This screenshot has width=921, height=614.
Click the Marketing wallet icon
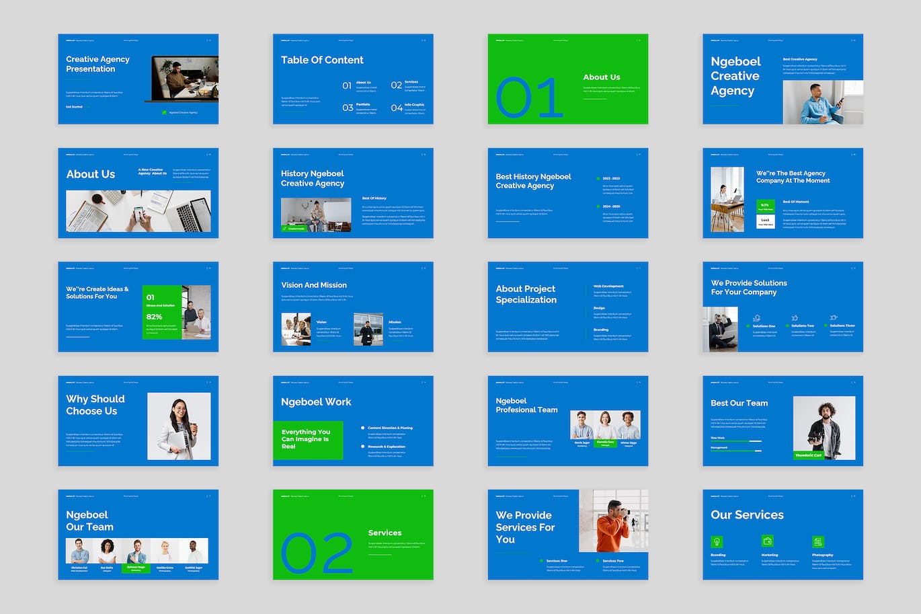[x=767, y=541]
